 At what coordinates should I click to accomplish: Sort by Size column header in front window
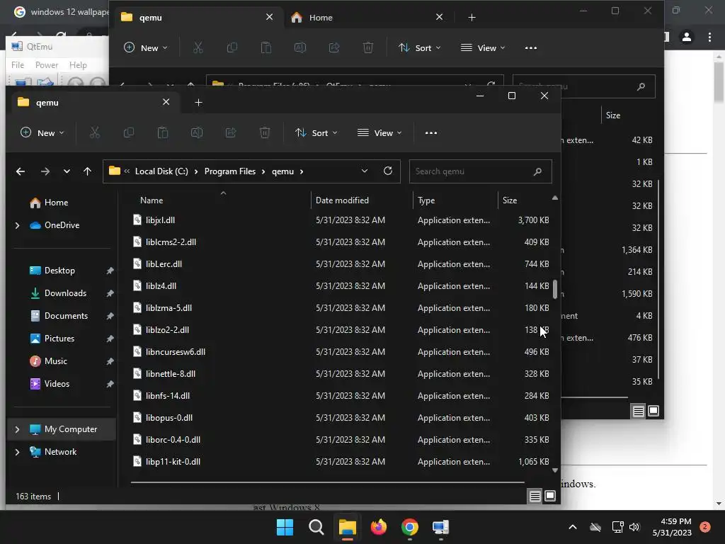510,200
